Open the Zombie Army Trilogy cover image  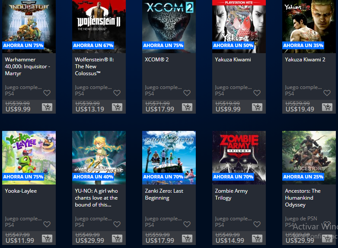[239, 158]
